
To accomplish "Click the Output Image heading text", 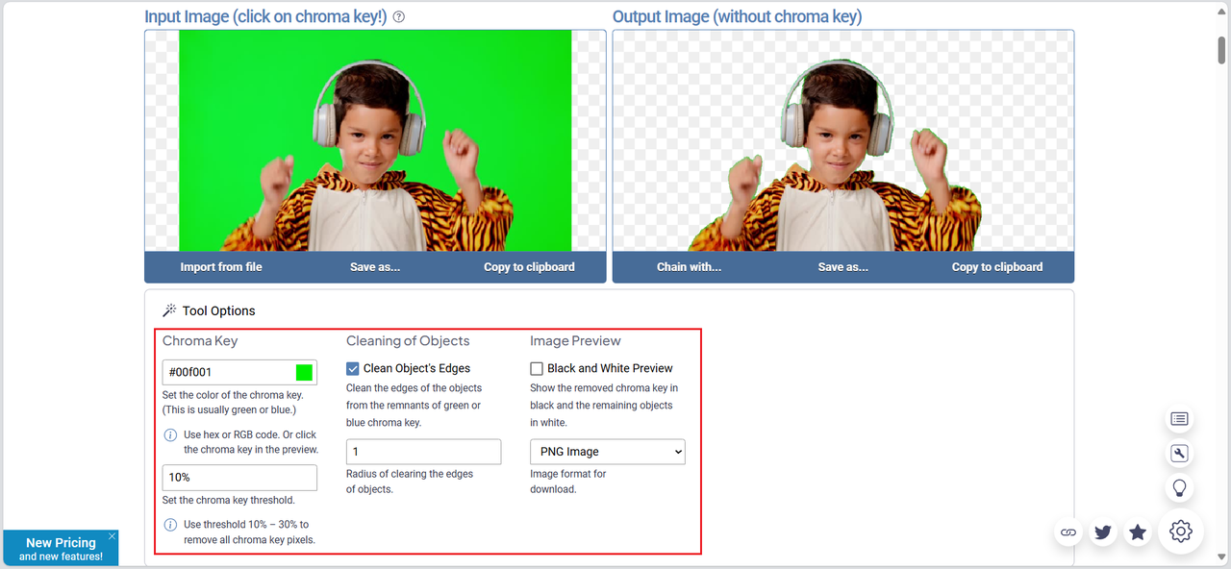I will coord(737,17).
